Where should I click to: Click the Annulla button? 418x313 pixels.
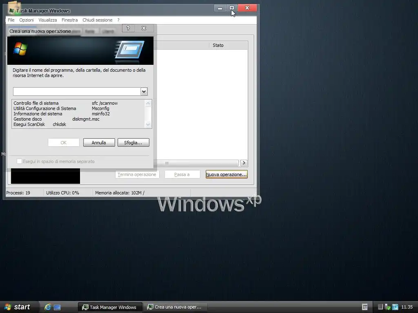click(x=99, y=143)
